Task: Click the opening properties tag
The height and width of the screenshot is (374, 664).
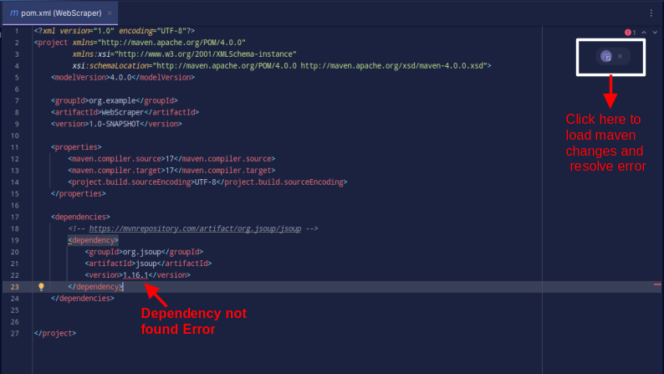Action: tap(76, 147)
